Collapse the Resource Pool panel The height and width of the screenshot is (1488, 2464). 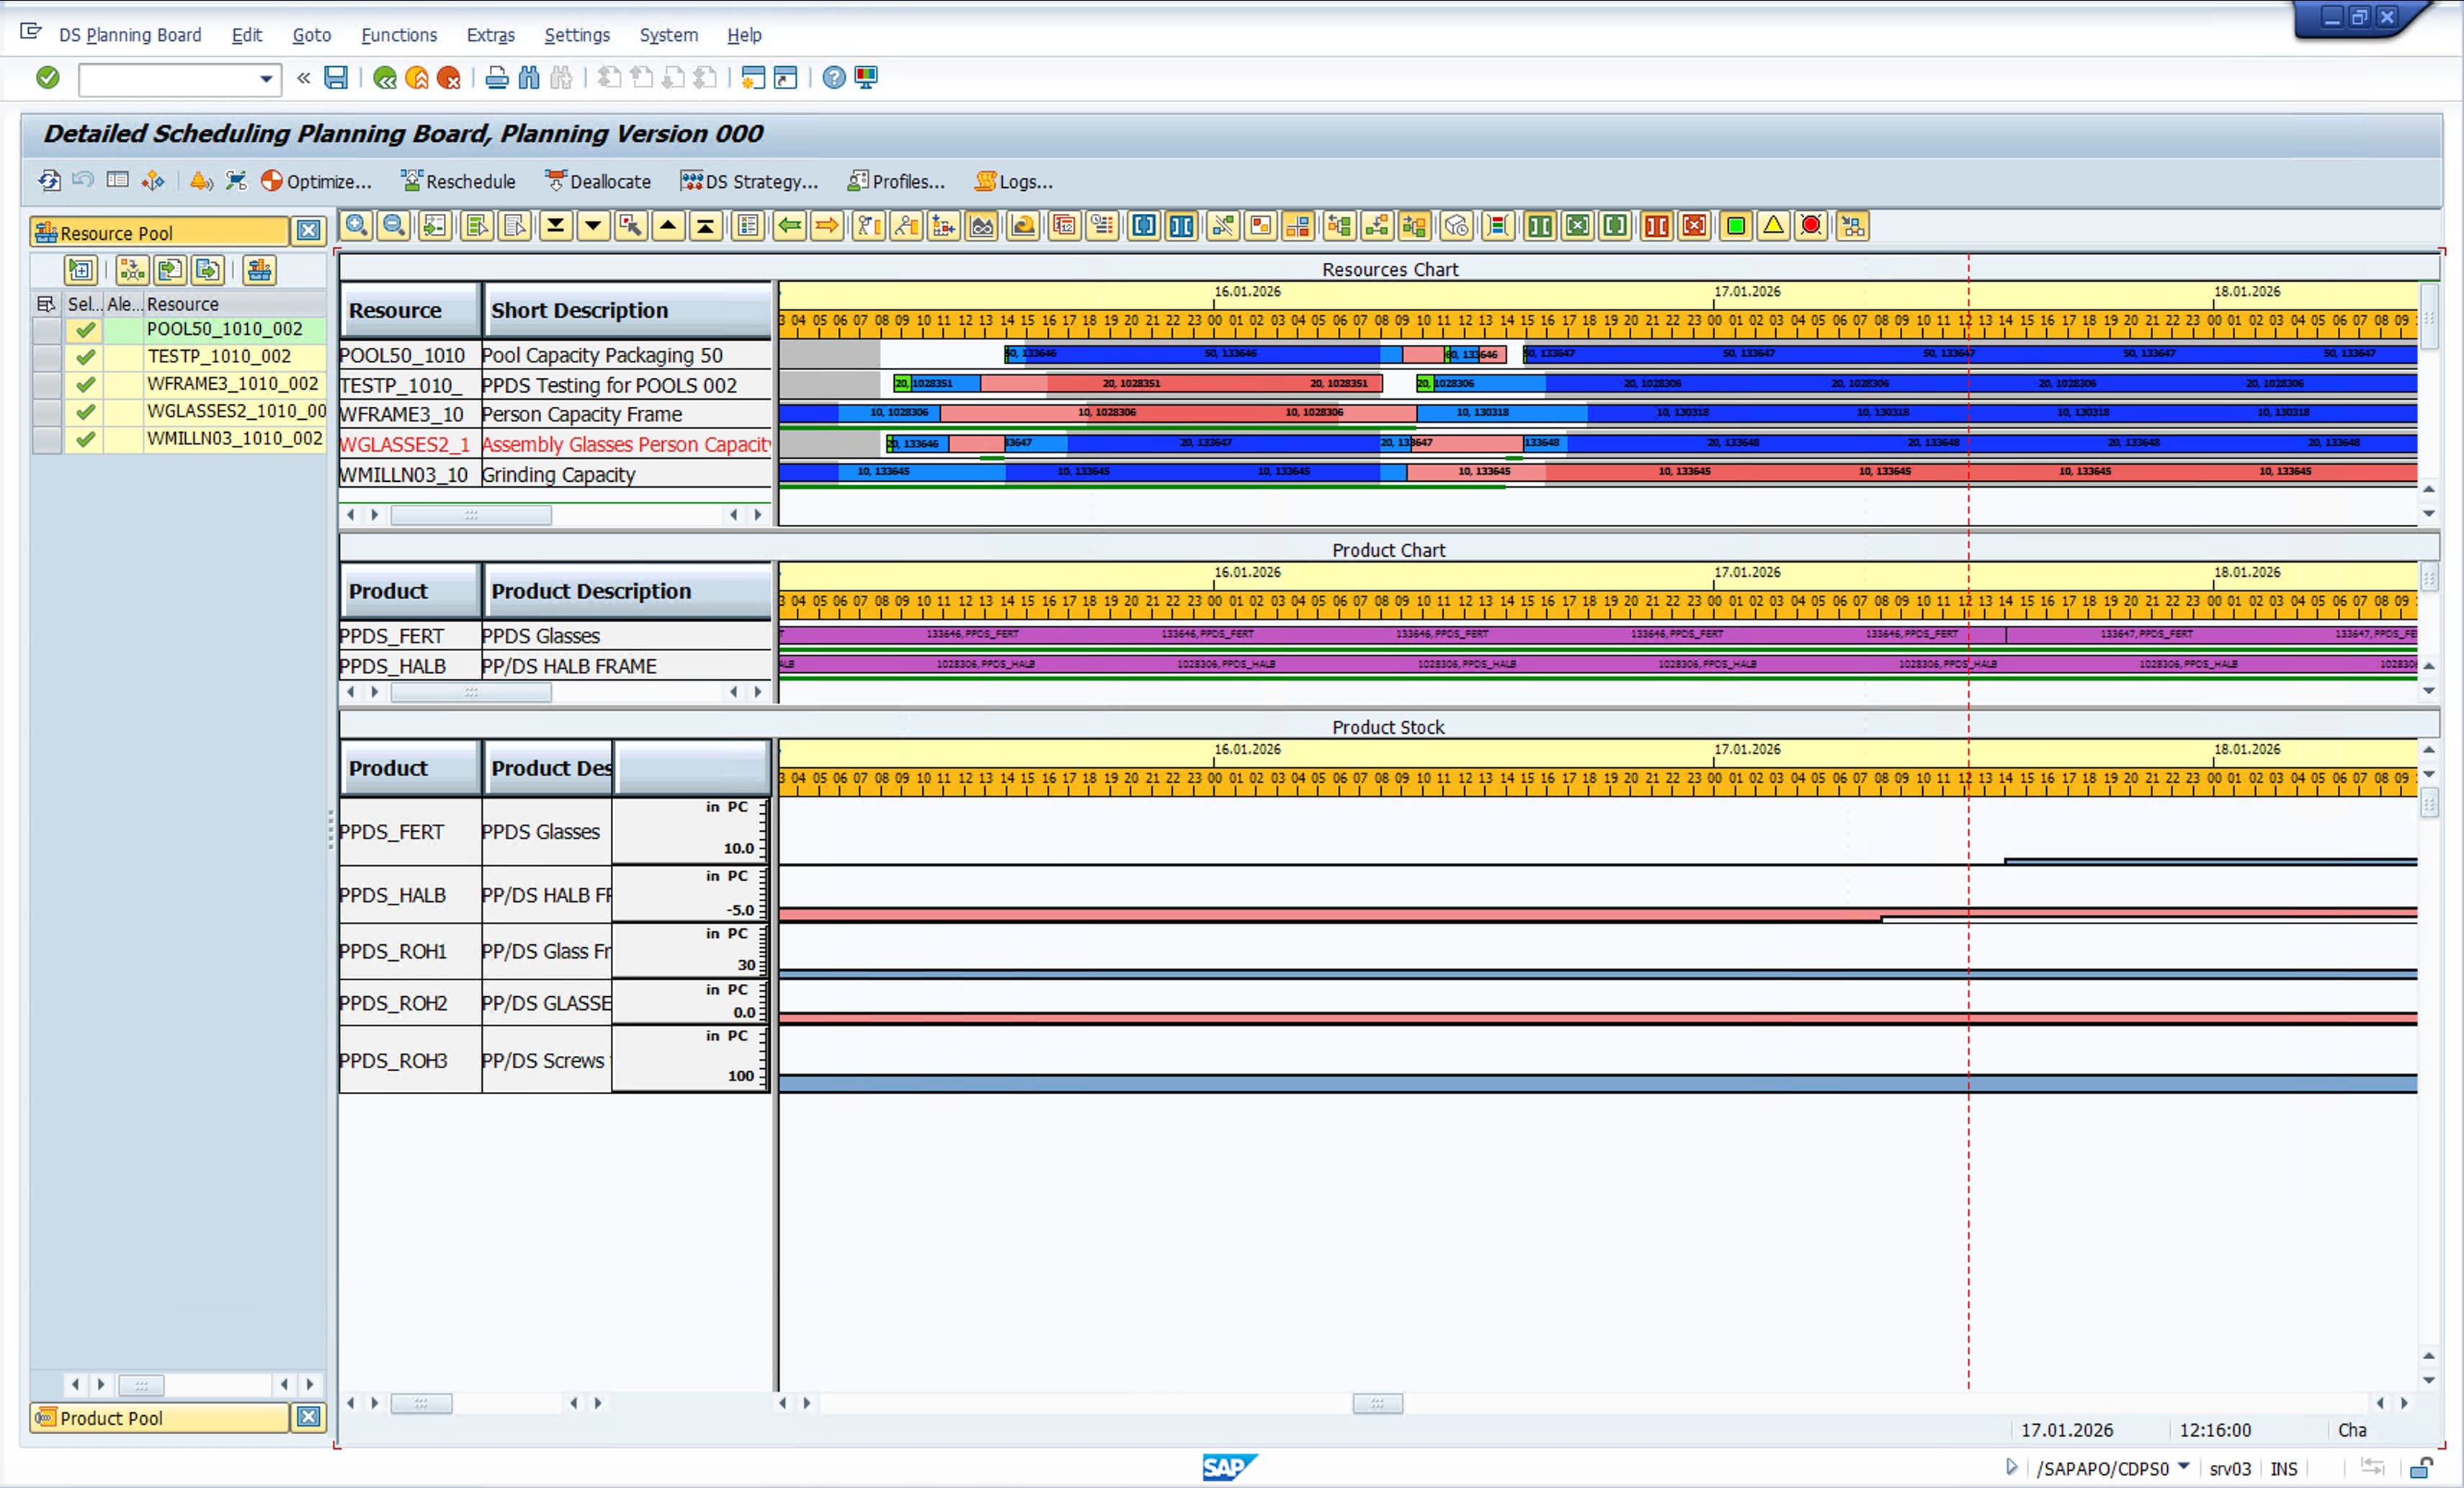(x=309, y=231)
